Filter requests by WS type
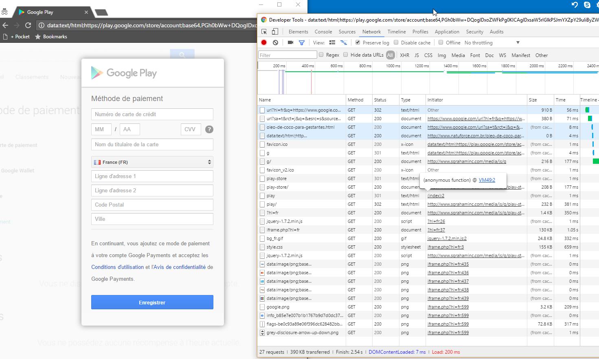 point(502,55)
